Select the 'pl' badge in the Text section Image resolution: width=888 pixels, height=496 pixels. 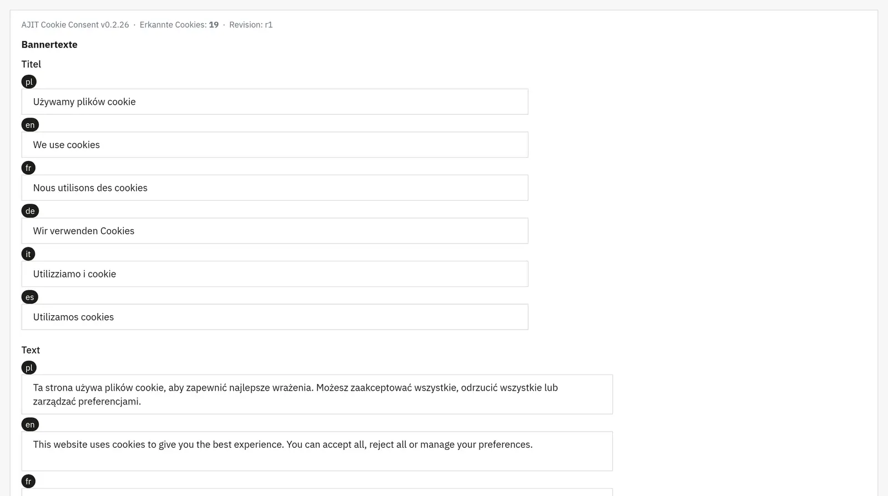29,368
